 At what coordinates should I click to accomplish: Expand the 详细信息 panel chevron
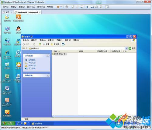coord(48,75)
